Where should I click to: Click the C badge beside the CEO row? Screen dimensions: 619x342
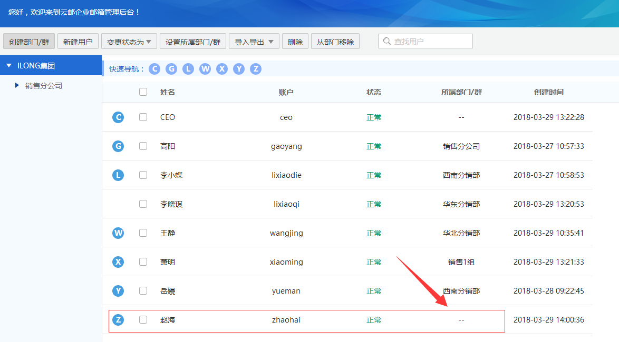pos(118,117)
